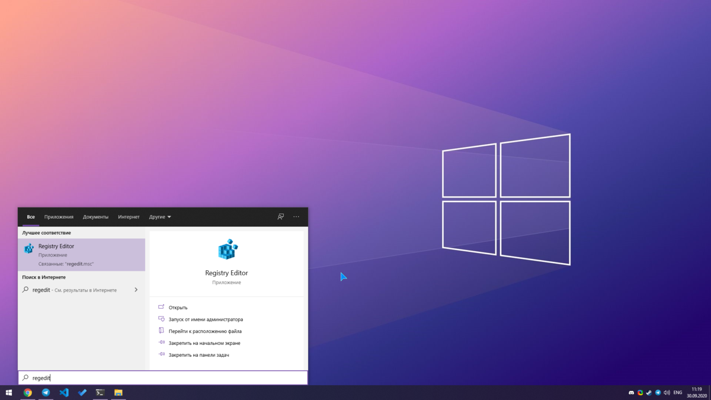Open Visual Studio Code from taskbar
This screenshot has height=400, width=711.
(x=64, y=392)
